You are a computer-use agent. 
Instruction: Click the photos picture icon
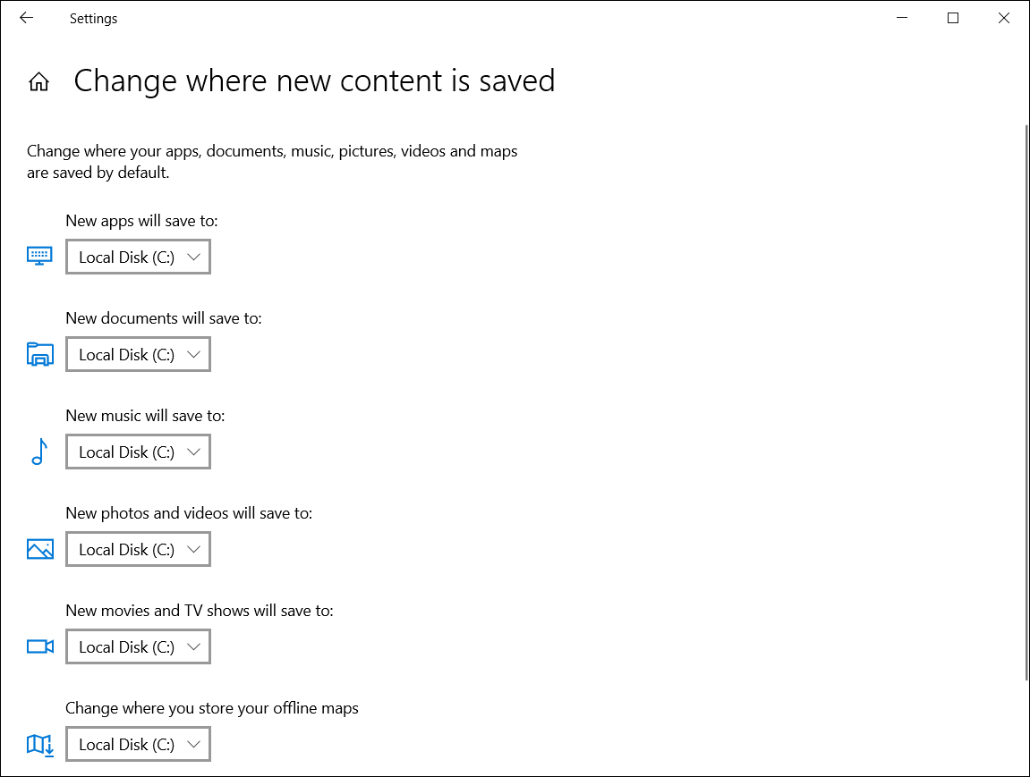pos(40,549)
